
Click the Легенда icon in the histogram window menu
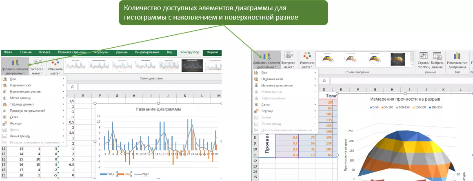click(x=4, y=123)
